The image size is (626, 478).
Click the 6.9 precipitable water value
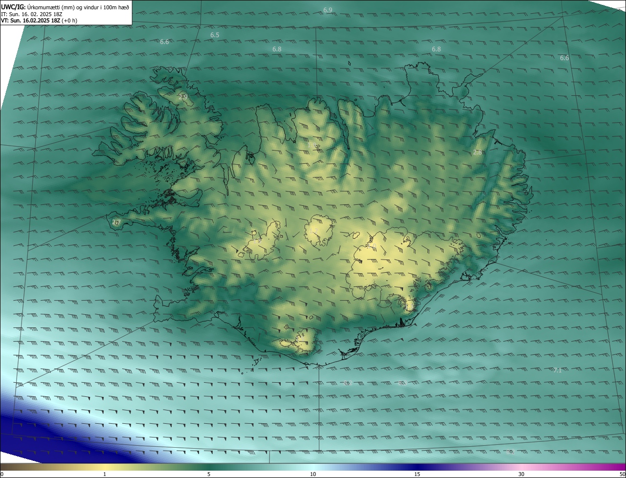pyautogui.click(x=328, y=10)
